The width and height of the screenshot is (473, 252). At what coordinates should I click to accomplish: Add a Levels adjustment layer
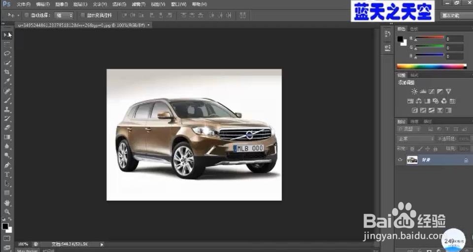point(423,91)
